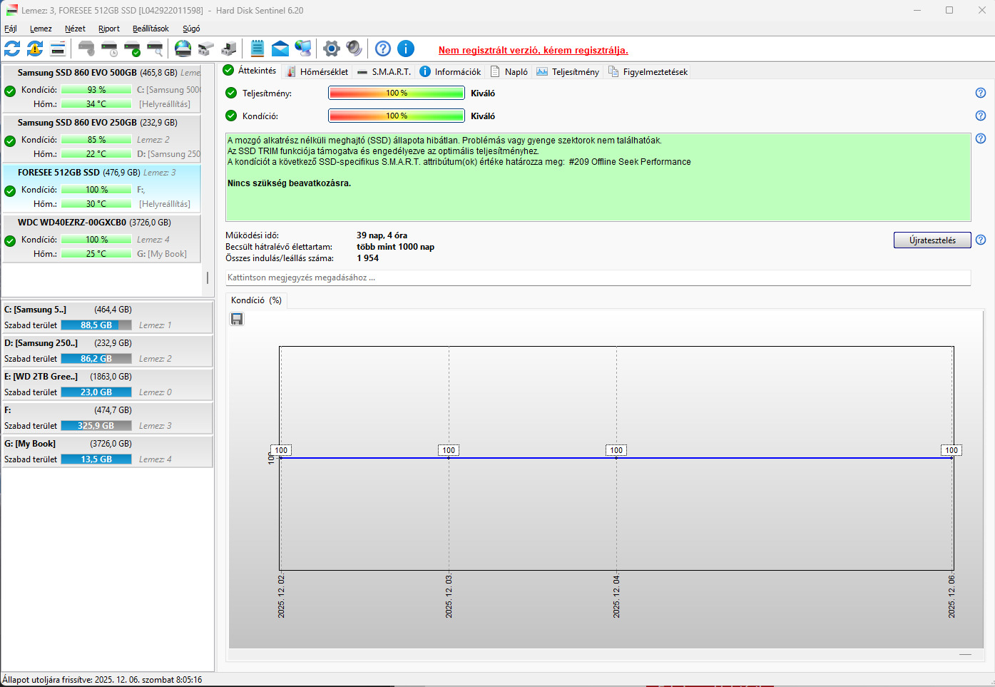Open the Figyelmeztetések tab

pyautogui.click(x=648, y=71)
